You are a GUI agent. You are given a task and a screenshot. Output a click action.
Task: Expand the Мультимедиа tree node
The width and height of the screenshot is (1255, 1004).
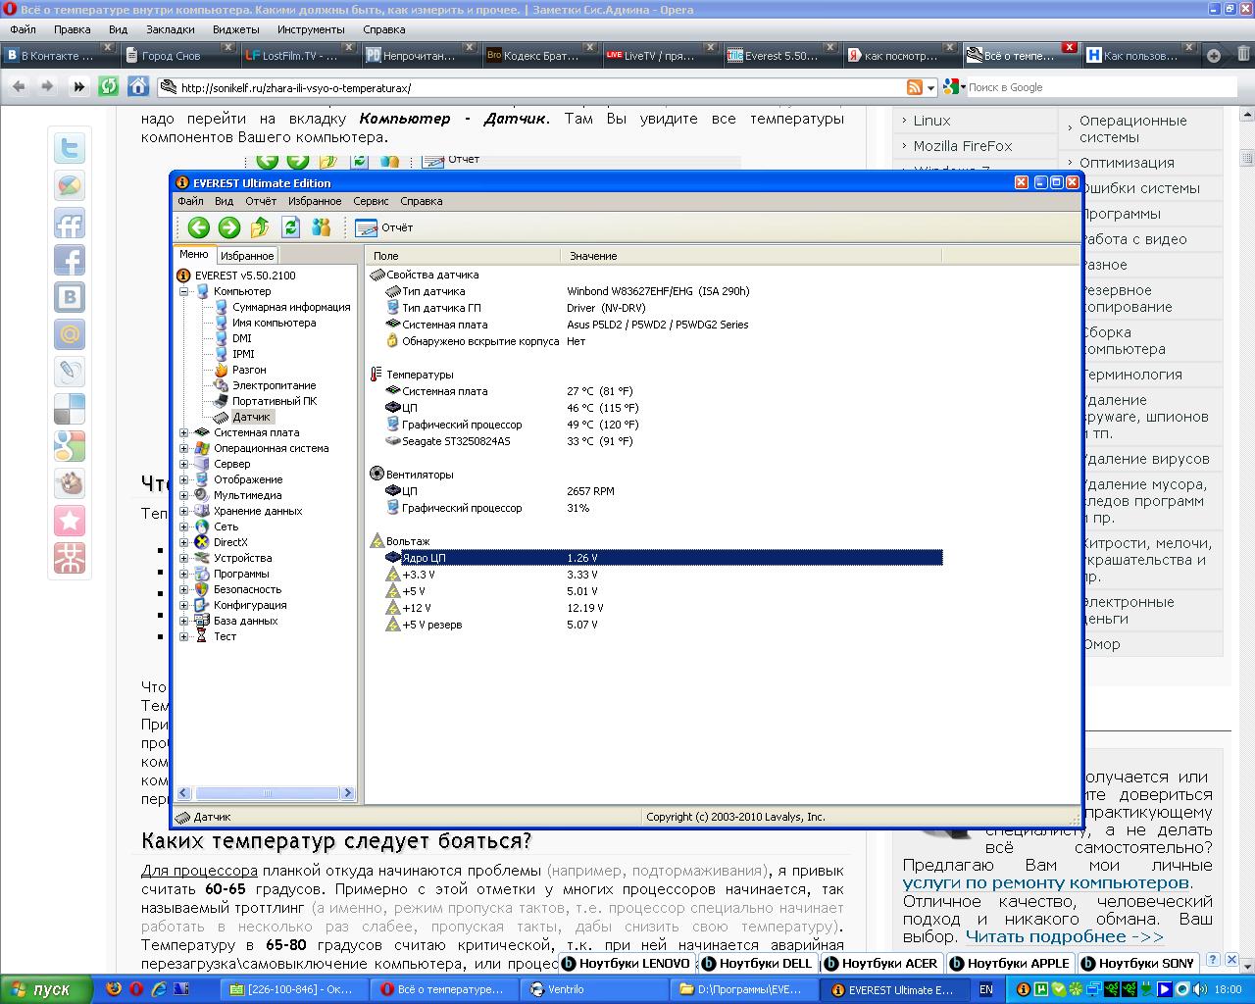[183, 495]
